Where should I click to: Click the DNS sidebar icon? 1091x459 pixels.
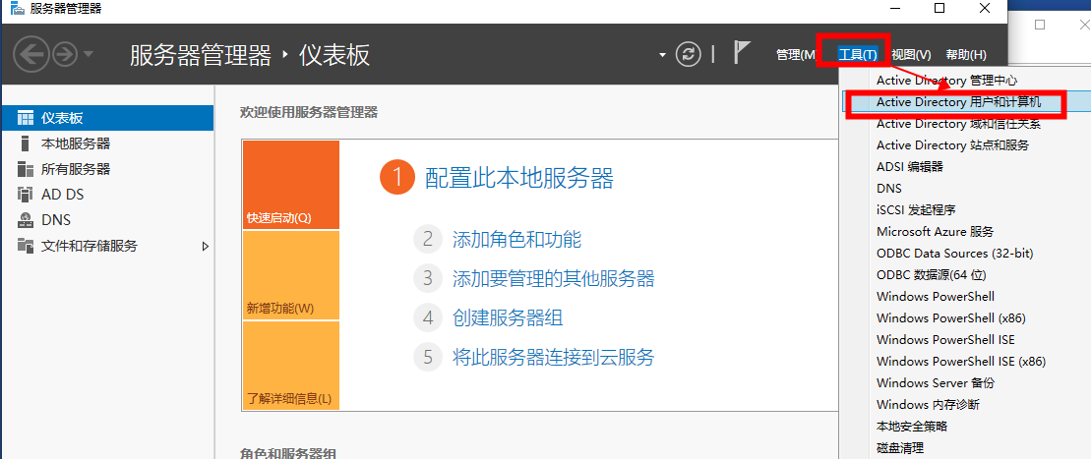[x=26, y=220]
